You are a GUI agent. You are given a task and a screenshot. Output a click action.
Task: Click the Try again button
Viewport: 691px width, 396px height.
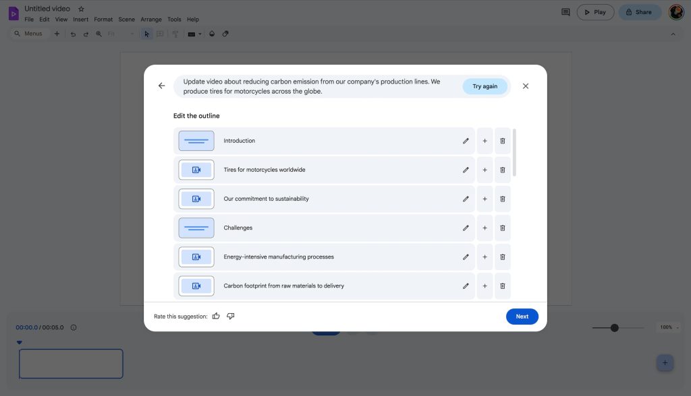(485, 86)
